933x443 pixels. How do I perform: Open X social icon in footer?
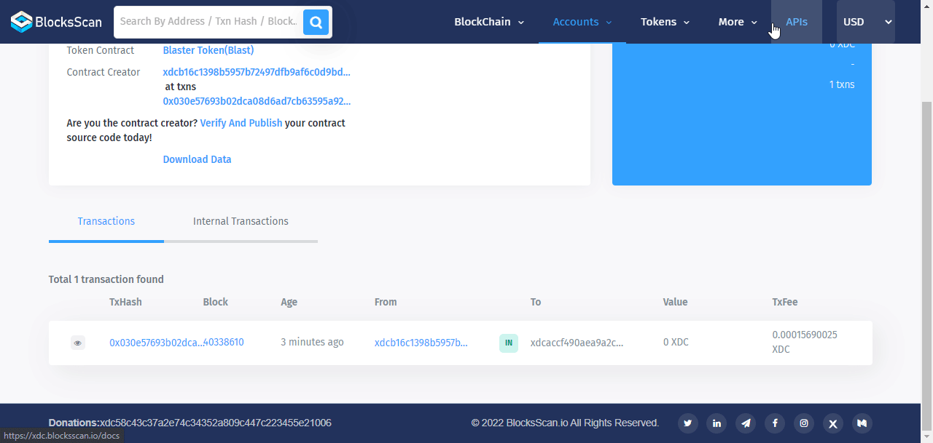tap(833, 423)
